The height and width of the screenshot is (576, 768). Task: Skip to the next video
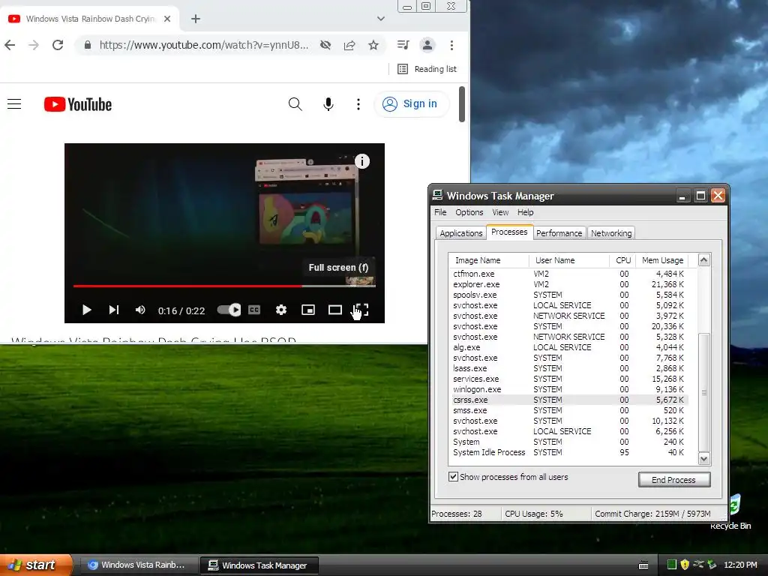click(x=114, y=310)
